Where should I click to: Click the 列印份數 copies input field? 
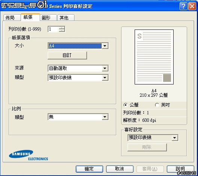tap(53, 29)
